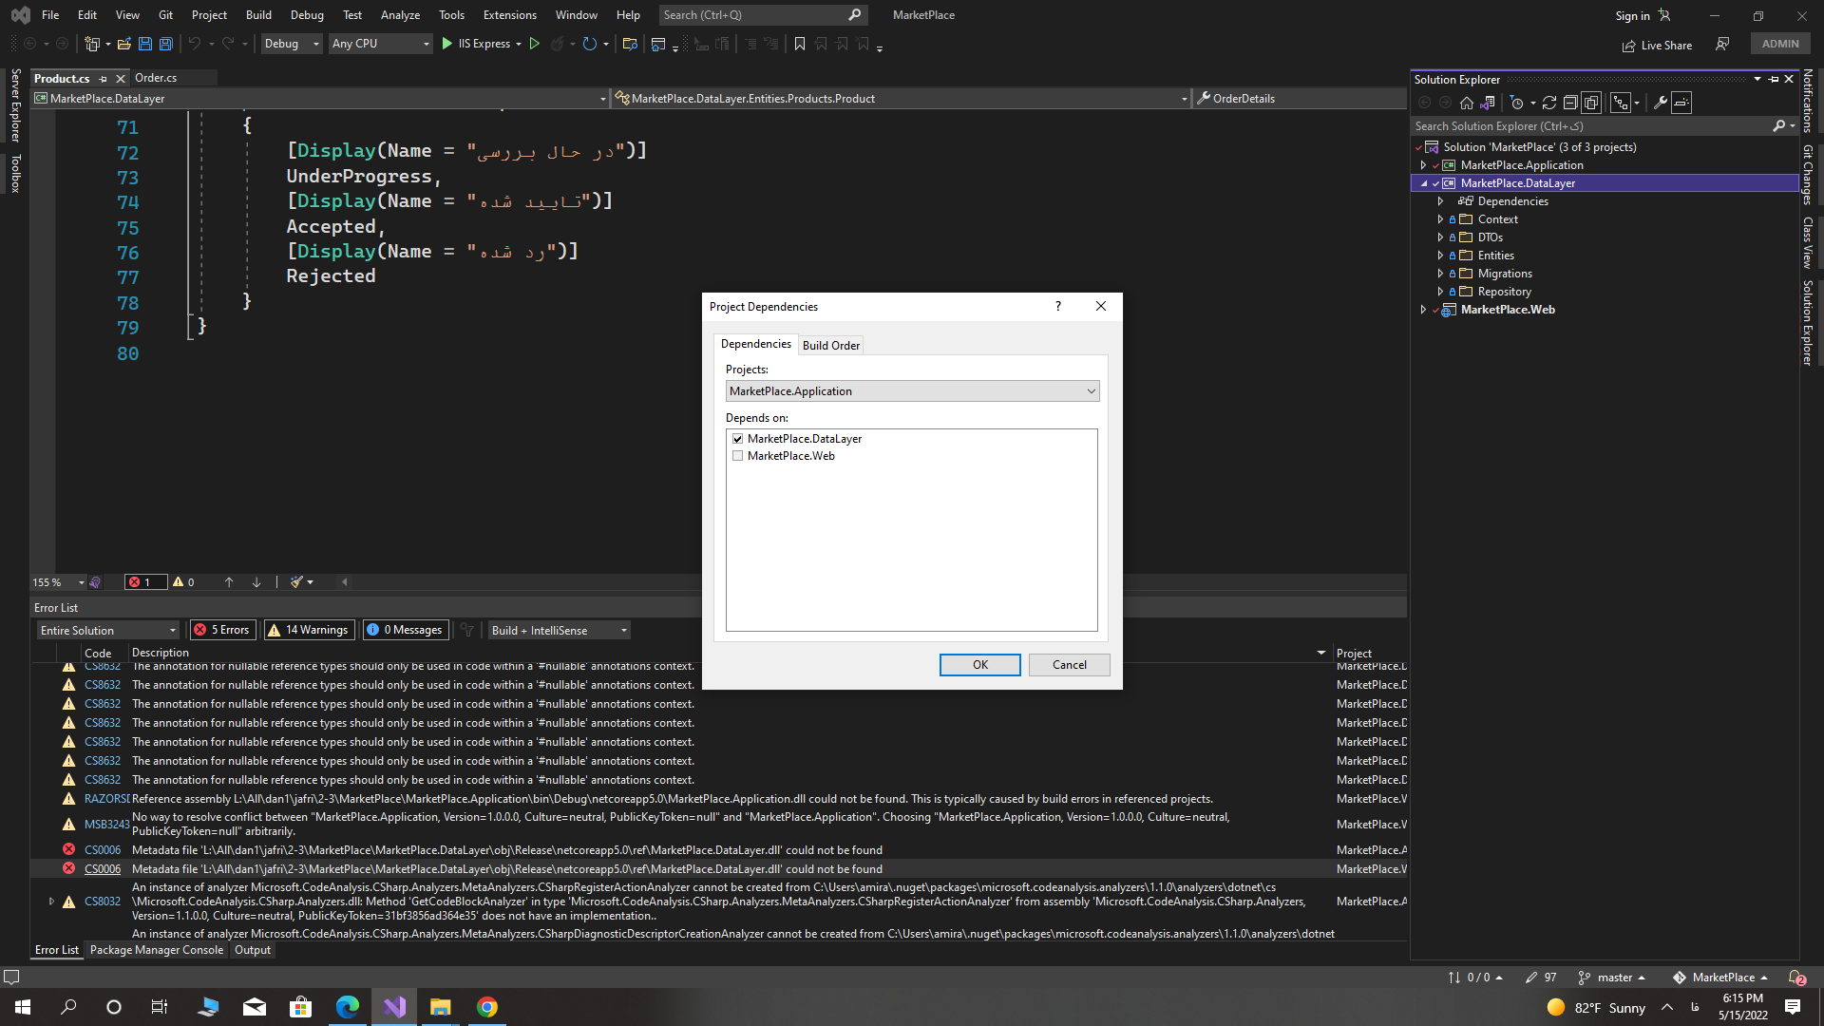Viewport: 1824px width, 1026px height.
Task: Expand the Entities folder node
Action: coord(1440,256)
